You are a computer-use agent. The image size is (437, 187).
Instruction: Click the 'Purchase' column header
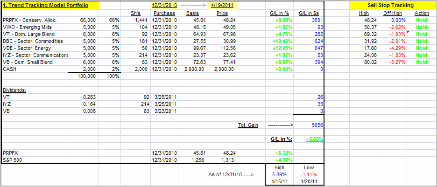[x=164, y=13]
